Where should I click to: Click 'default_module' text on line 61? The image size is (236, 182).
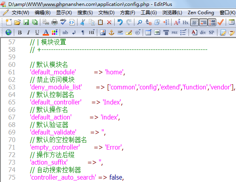tap(53, 72)
